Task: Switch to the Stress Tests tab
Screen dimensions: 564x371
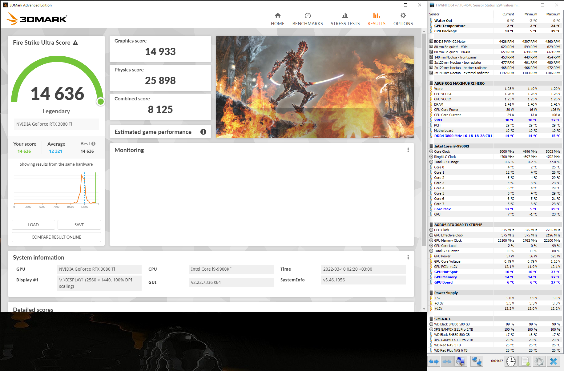Action: click(345, 19)
